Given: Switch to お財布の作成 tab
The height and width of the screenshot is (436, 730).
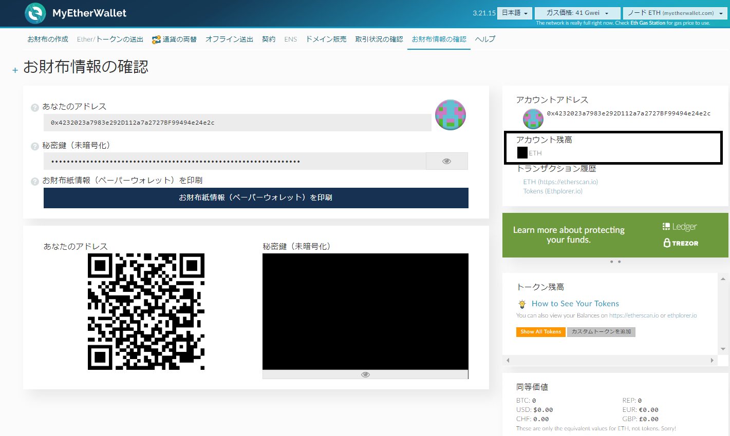Looking at the screenshot, I should click(x=48, y=39).
